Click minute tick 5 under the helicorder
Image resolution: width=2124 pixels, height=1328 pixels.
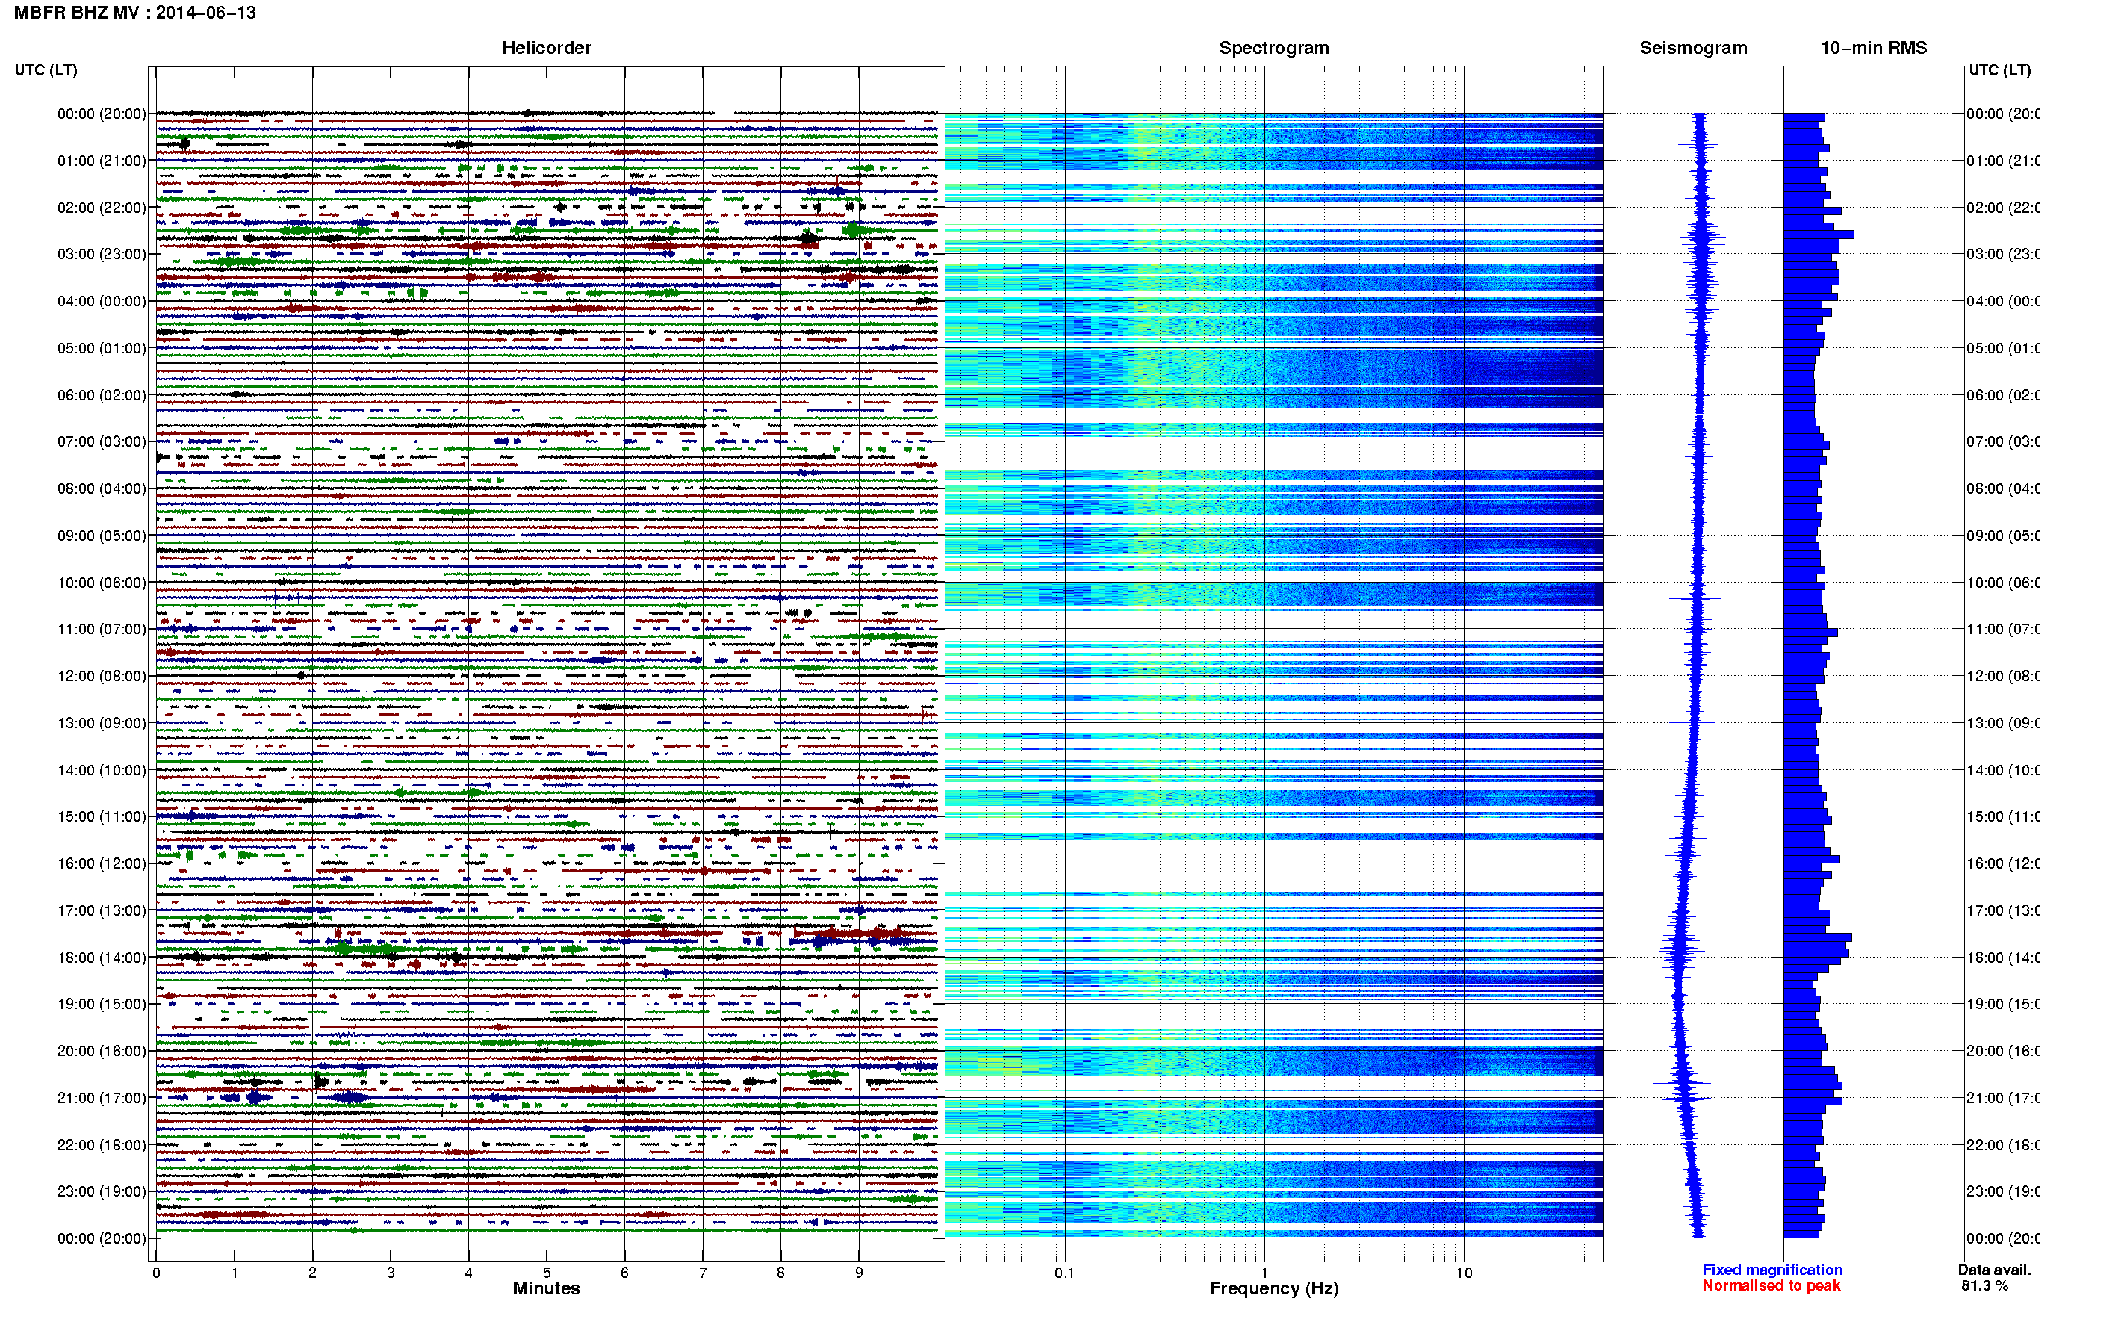(546, 1273)
